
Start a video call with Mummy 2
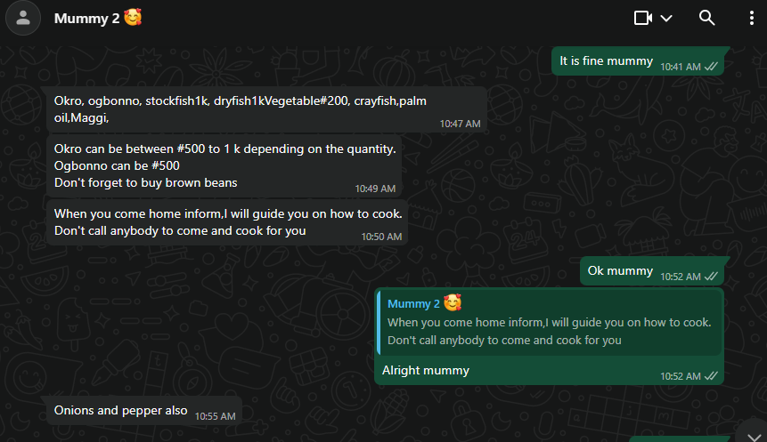point(643,18)
